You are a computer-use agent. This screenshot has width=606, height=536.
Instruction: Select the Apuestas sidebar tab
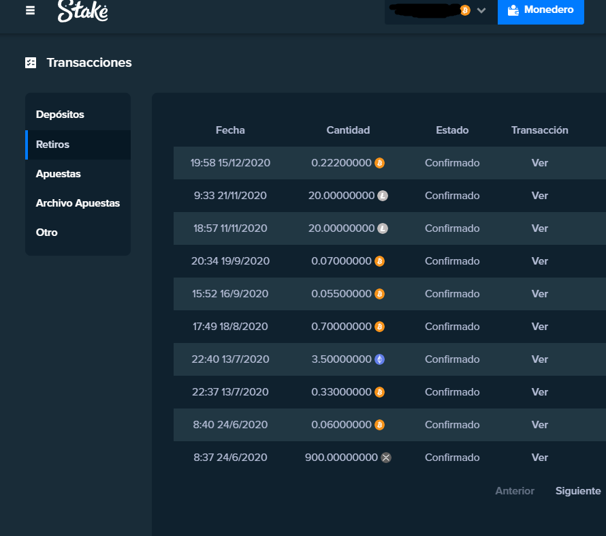pyautogui.click(x=59, y=174)
